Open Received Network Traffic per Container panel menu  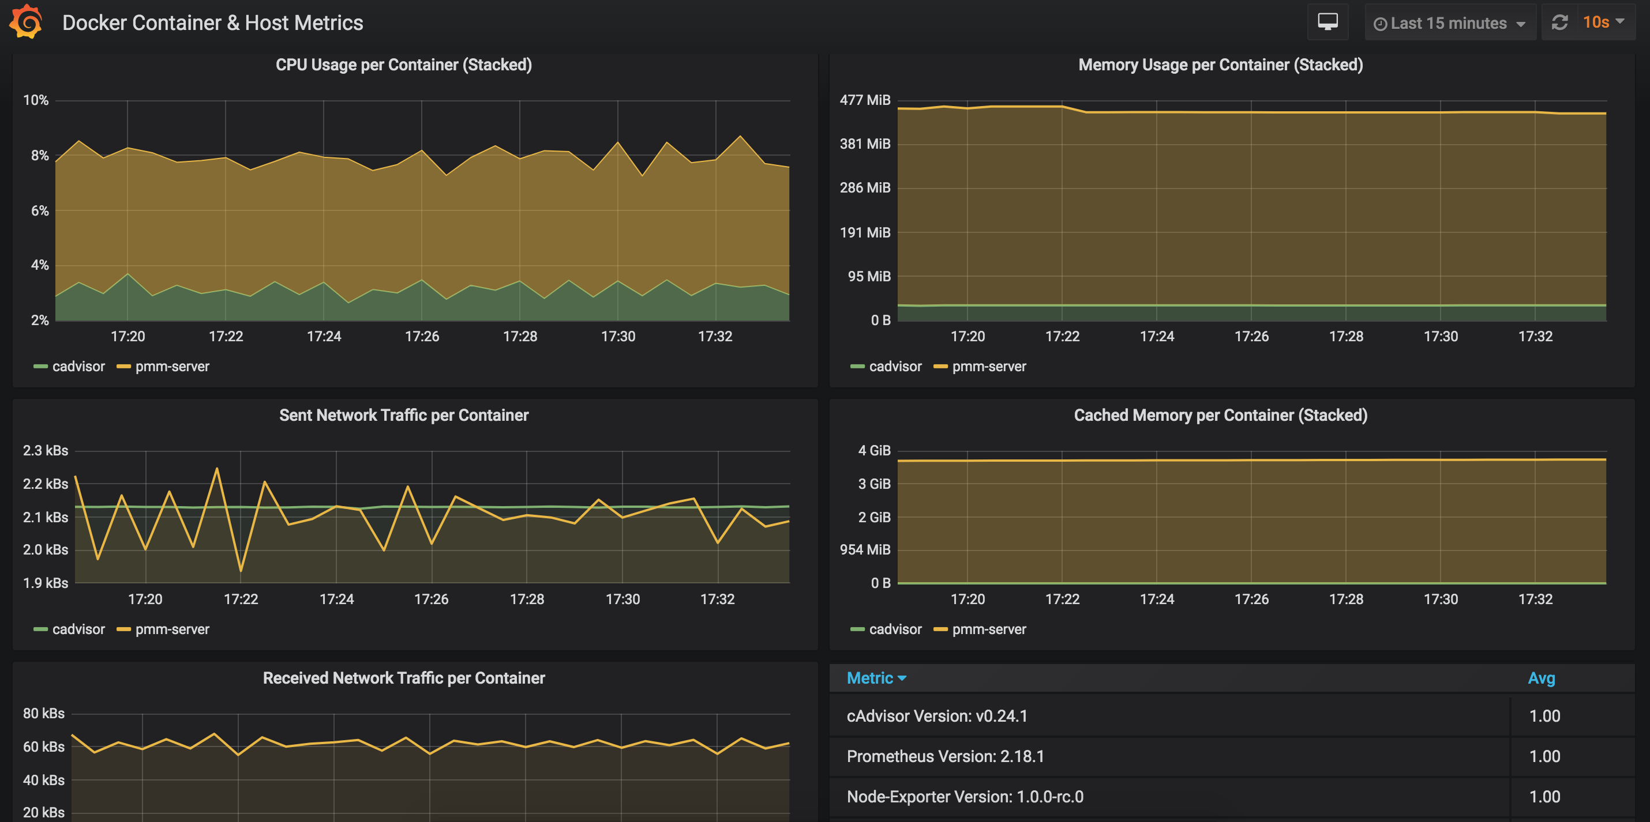(403, 678)
